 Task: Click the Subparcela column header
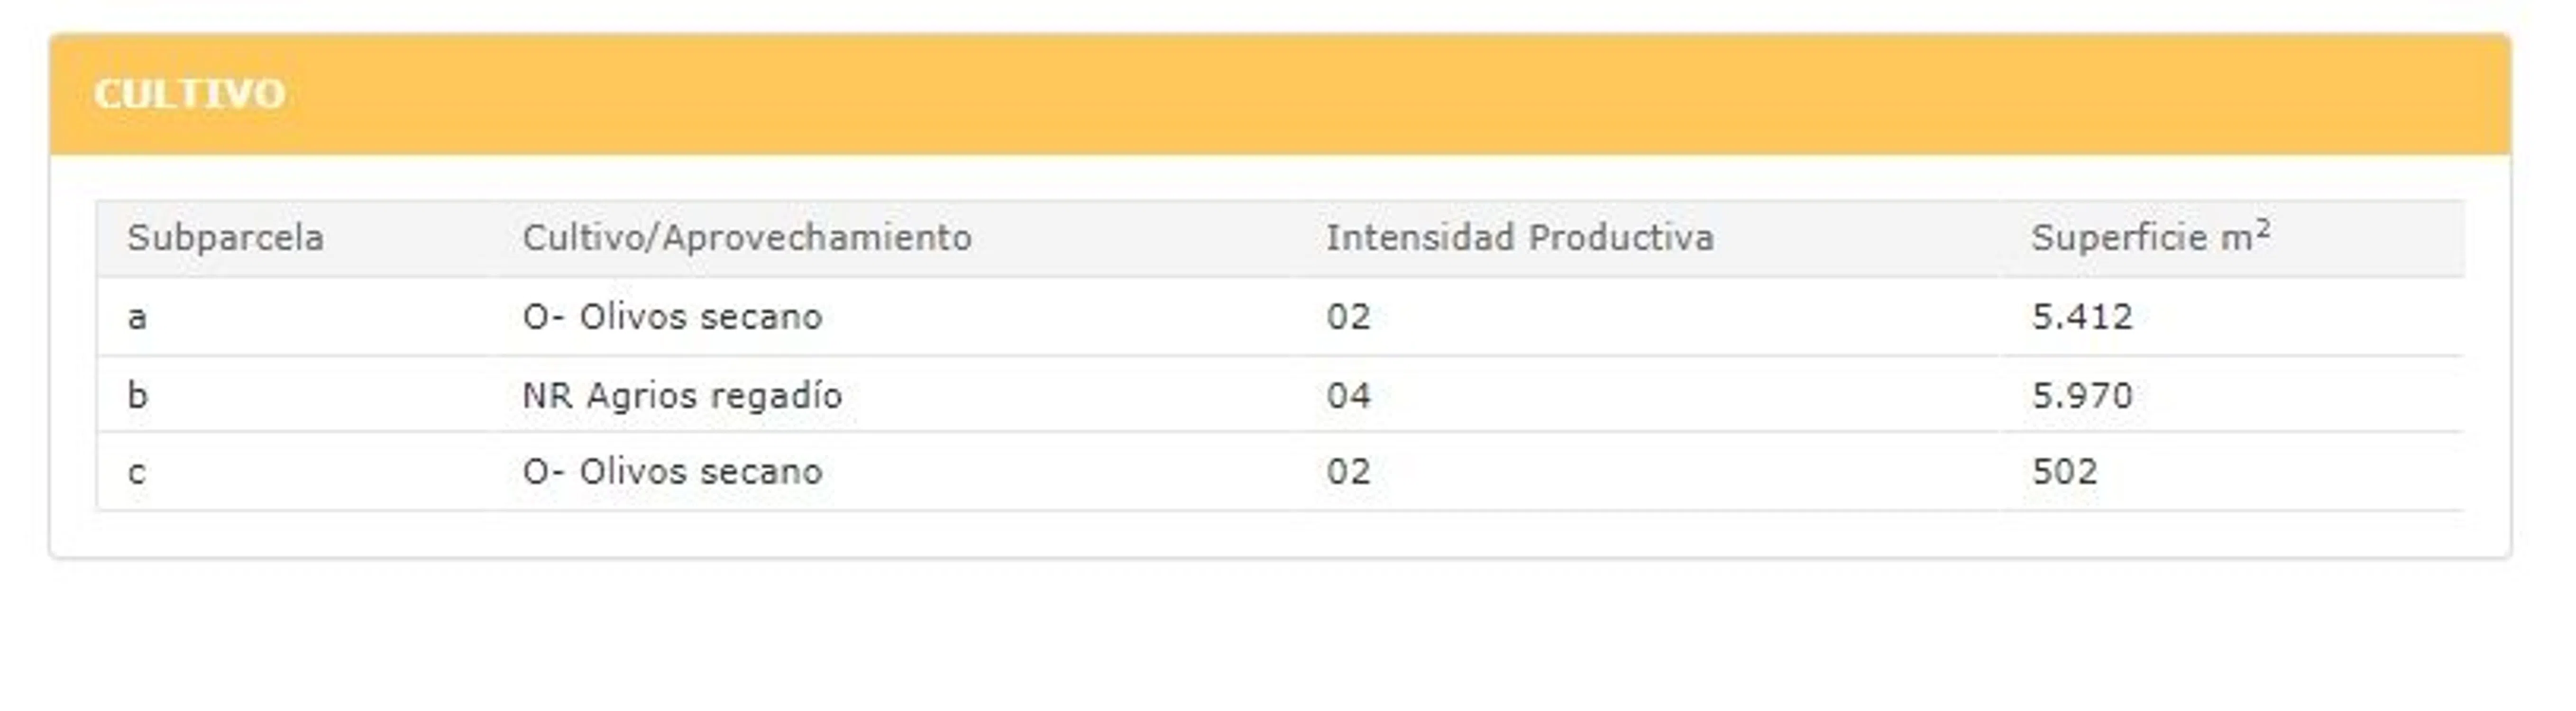click(226, 238)
